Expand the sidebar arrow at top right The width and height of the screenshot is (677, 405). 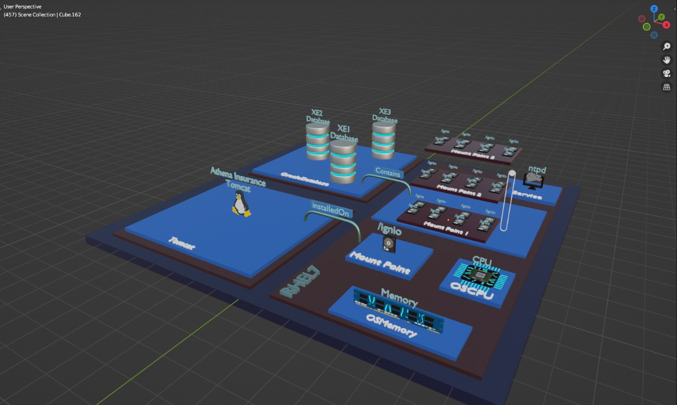coord(675,9)
